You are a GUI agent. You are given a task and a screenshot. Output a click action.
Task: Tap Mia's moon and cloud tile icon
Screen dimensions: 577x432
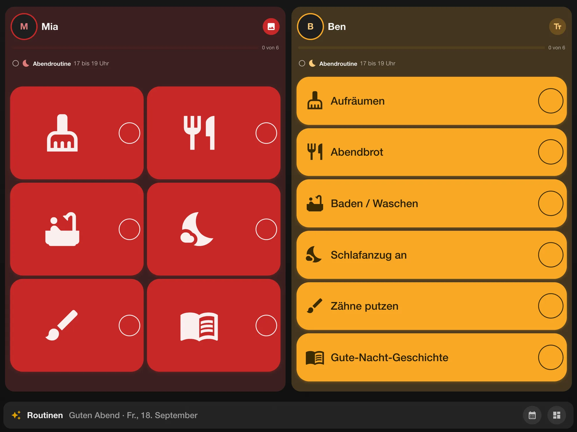pos(197,229)
